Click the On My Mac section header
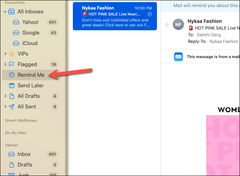The height and width of the screenshot is (176, 240). [x=15, y=133]
